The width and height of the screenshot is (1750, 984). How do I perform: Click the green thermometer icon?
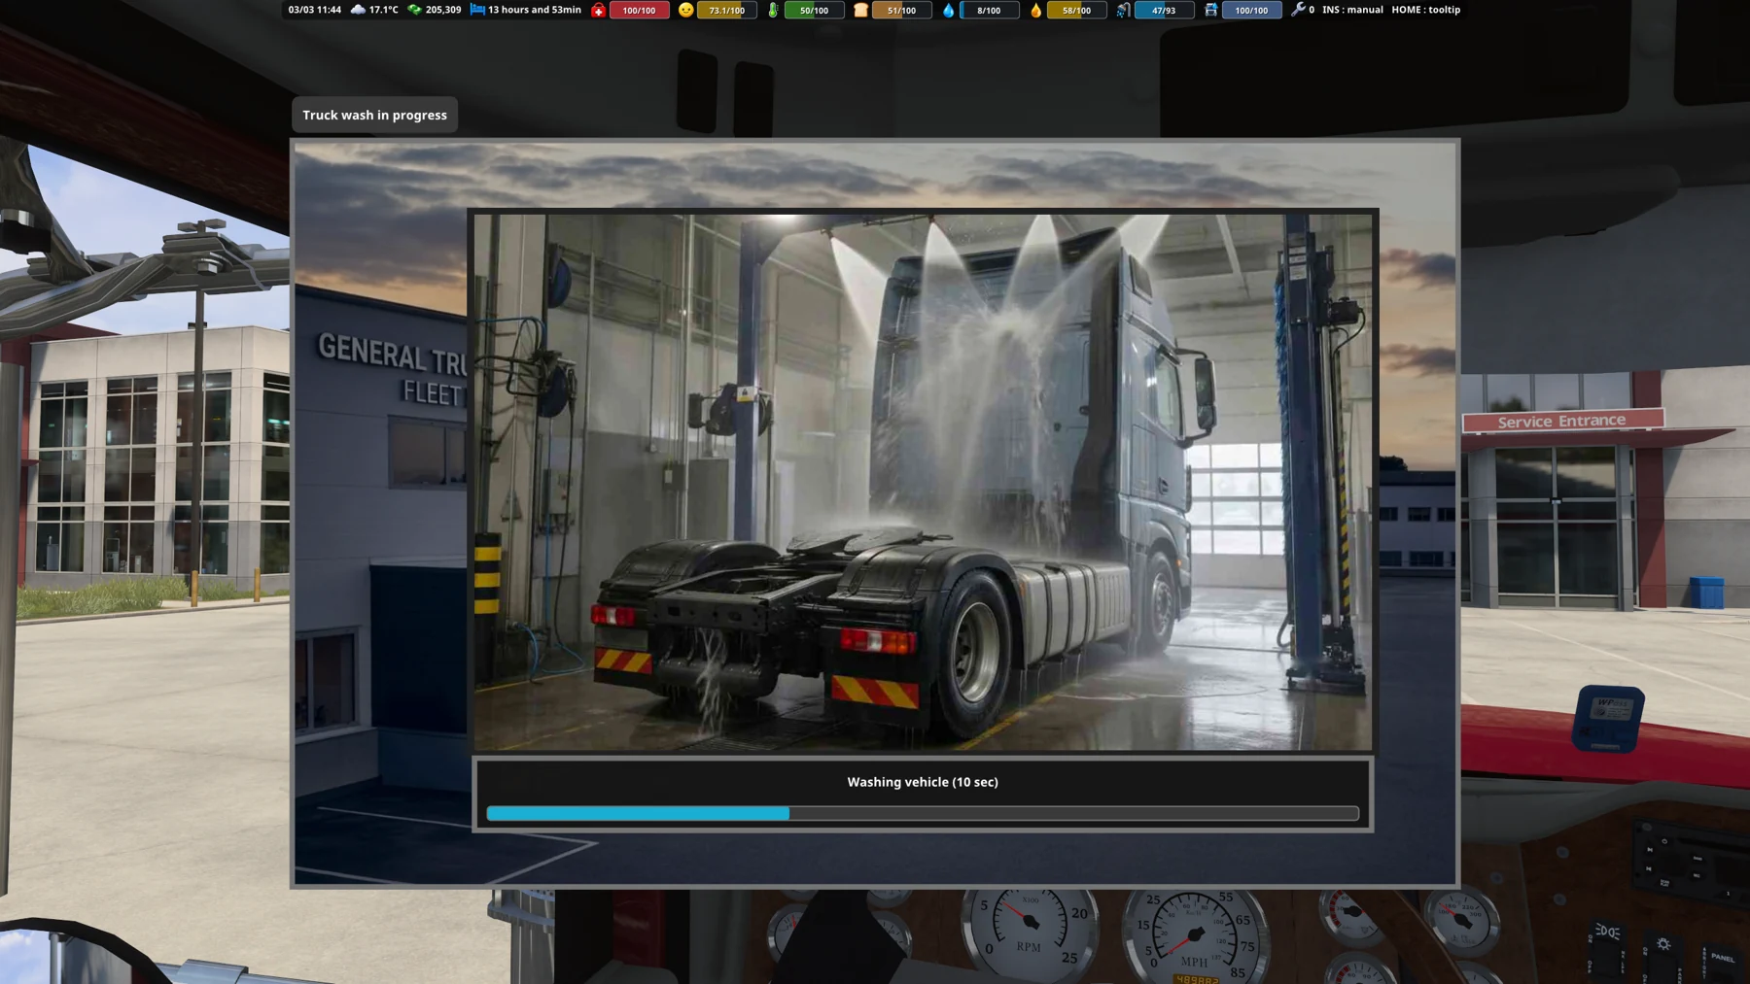coord(773,10)
